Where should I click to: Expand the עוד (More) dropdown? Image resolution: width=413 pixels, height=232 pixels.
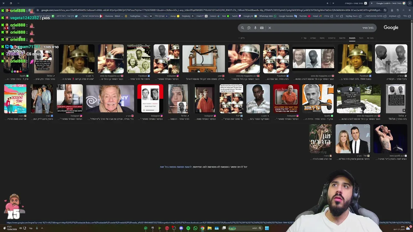304,38
